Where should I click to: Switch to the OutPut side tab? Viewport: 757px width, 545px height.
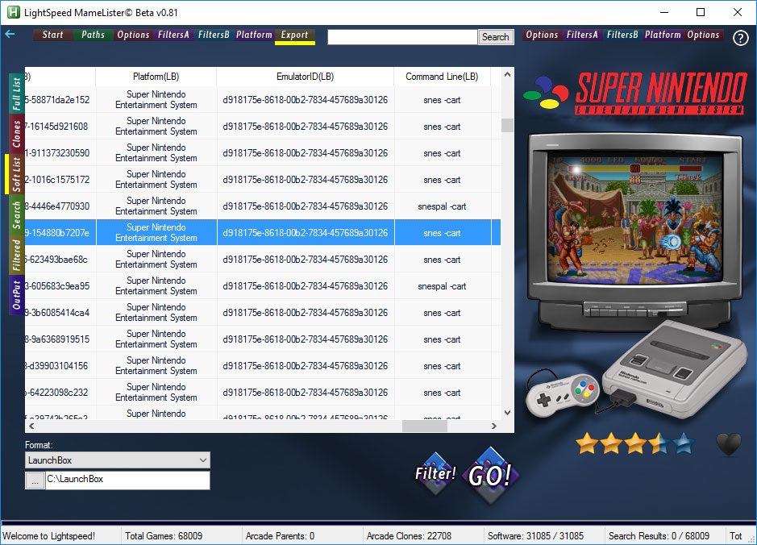[x=16, y=295]
